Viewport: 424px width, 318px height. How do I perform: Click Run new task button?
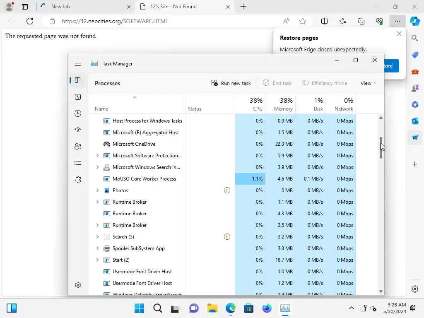click(x=231, y=83)
